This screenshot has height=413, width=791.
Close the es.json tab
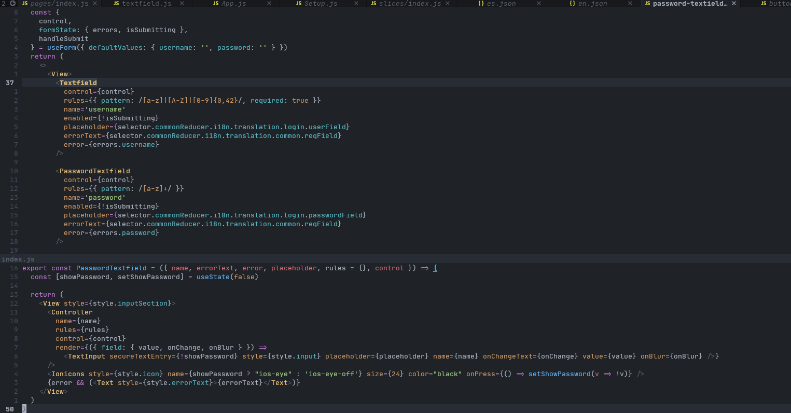(x=539, y=4)
